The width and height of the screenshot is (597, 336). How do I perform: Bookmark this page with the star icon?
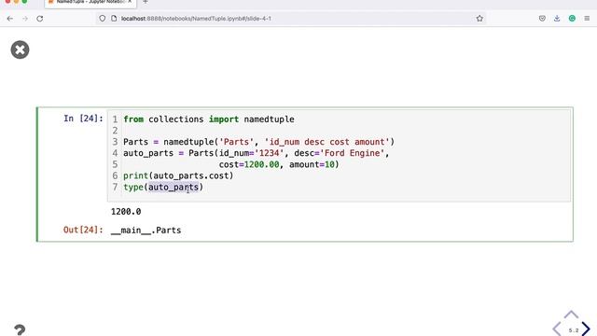coord(479,19)
